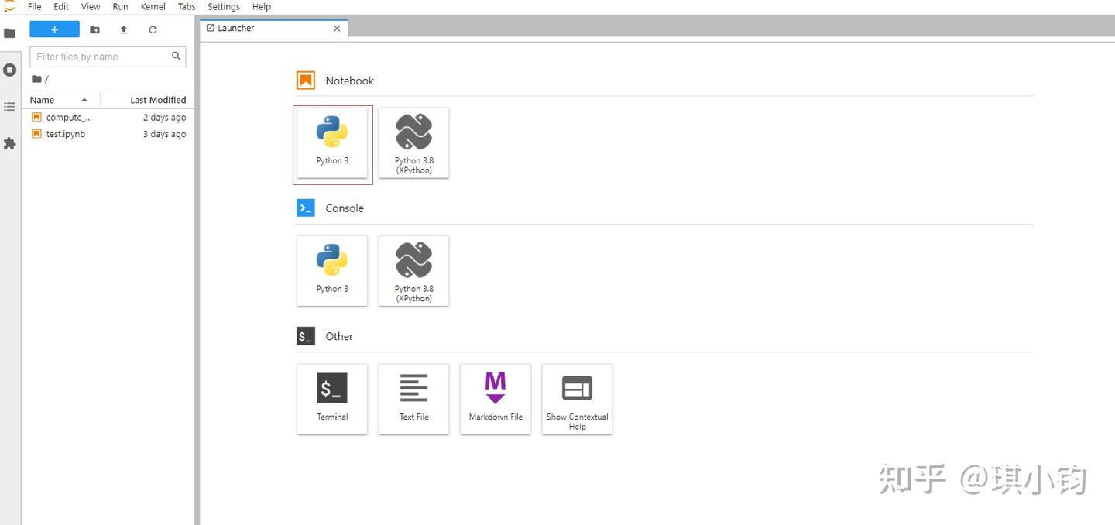Screen dimensions: 1115x525
Task: Open a Python 3 console
Action: (x=332, y=271)
